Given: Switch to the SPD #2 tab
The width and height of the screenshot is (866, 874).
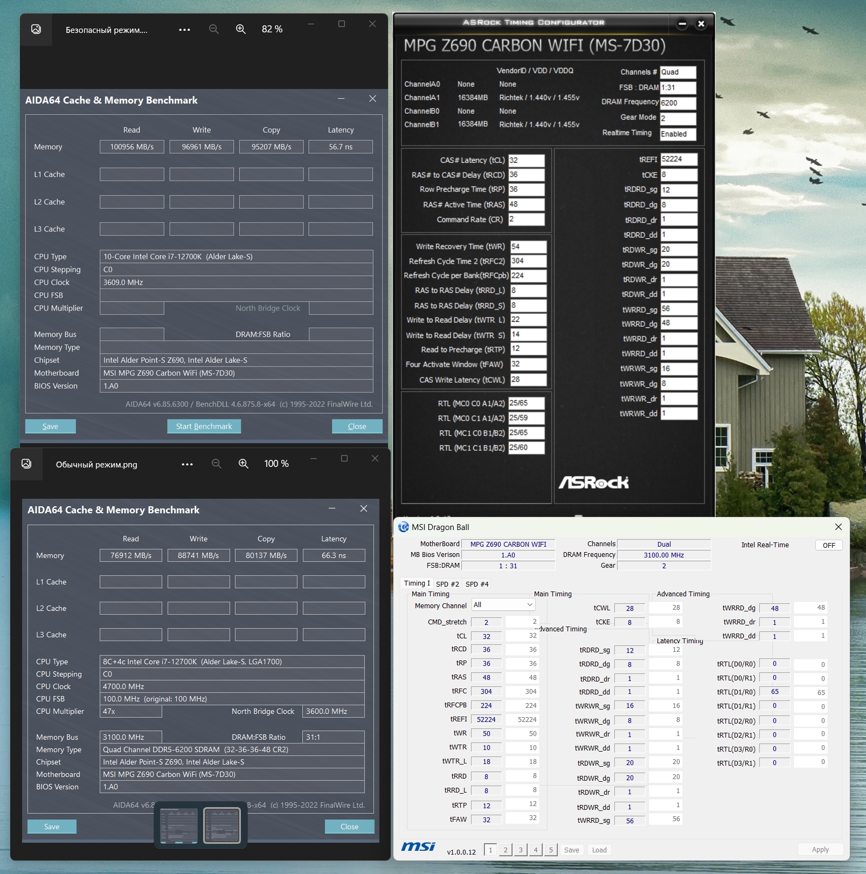Looking at the screenshot, I should tap(447, 584).
